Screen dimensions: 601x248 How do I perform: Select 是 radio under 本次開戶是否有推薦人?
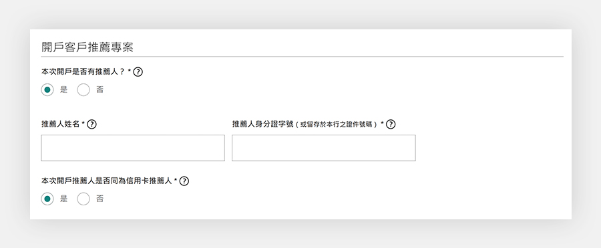click(47, 90)
